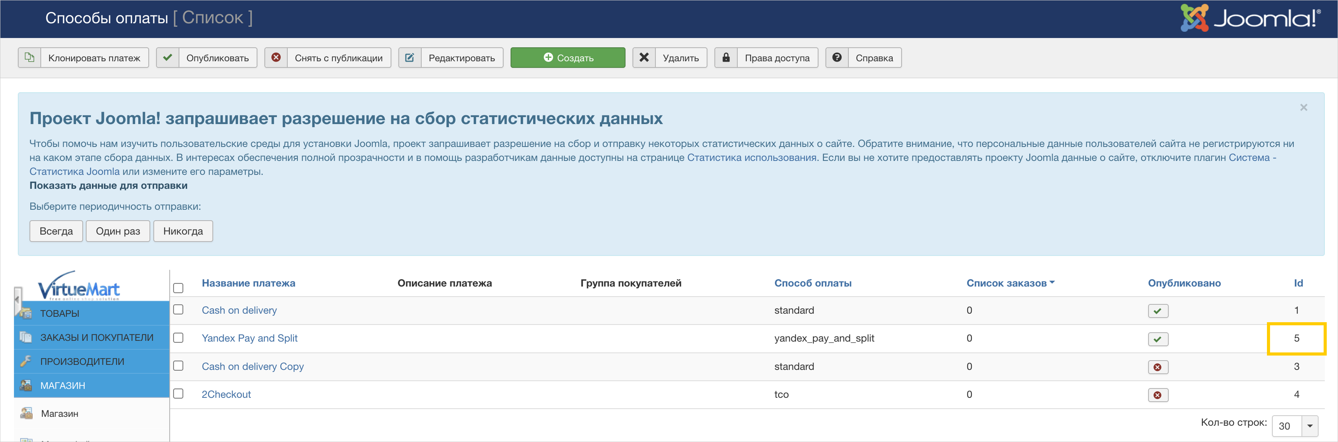Select the Cash on delivery Copy checkbox

178,366
